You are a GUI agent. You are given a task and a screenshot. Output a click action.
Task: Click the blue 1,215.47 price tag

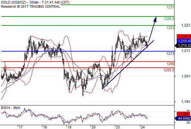pyautogui.click(x=184, y=41)
